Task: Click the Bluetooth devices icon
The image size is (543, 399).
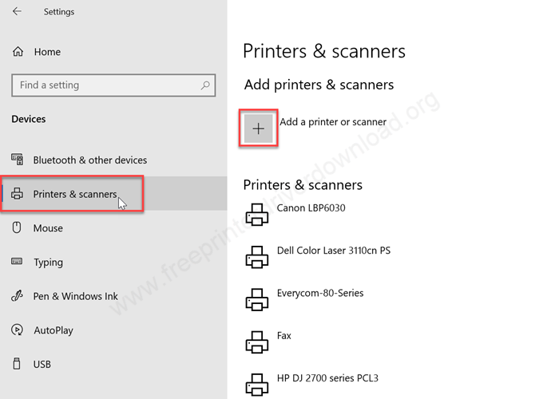Action: click(x=18, y=160)
